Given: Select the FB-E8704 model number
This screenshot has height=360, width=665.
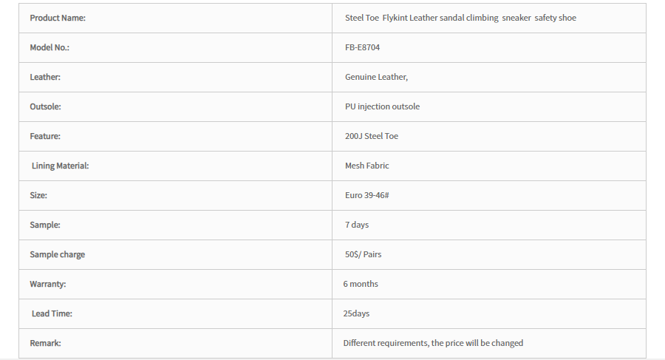Looking at the screenshot, I should 362,47.
